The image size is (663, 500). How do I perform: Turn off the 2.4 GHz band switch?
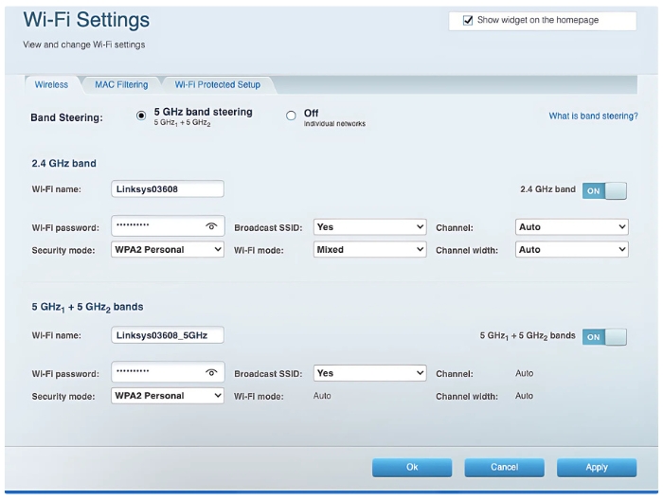click(x=604, y=190)
